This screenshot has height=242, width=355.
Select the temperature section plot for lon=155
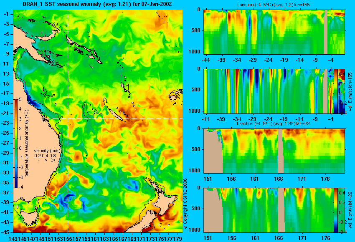coord(274,32)
